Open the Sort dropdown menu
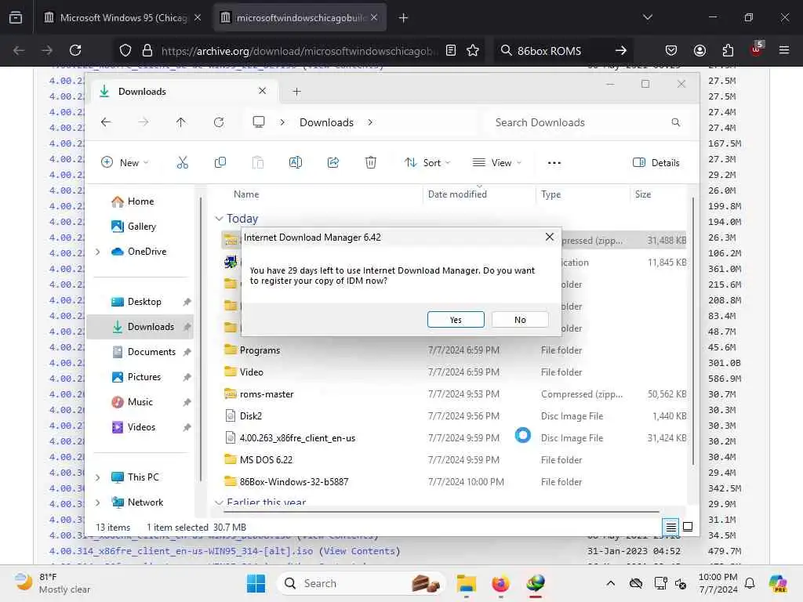Image resolution: width=803 pixels, height=602 pixels. click(427, 163)
